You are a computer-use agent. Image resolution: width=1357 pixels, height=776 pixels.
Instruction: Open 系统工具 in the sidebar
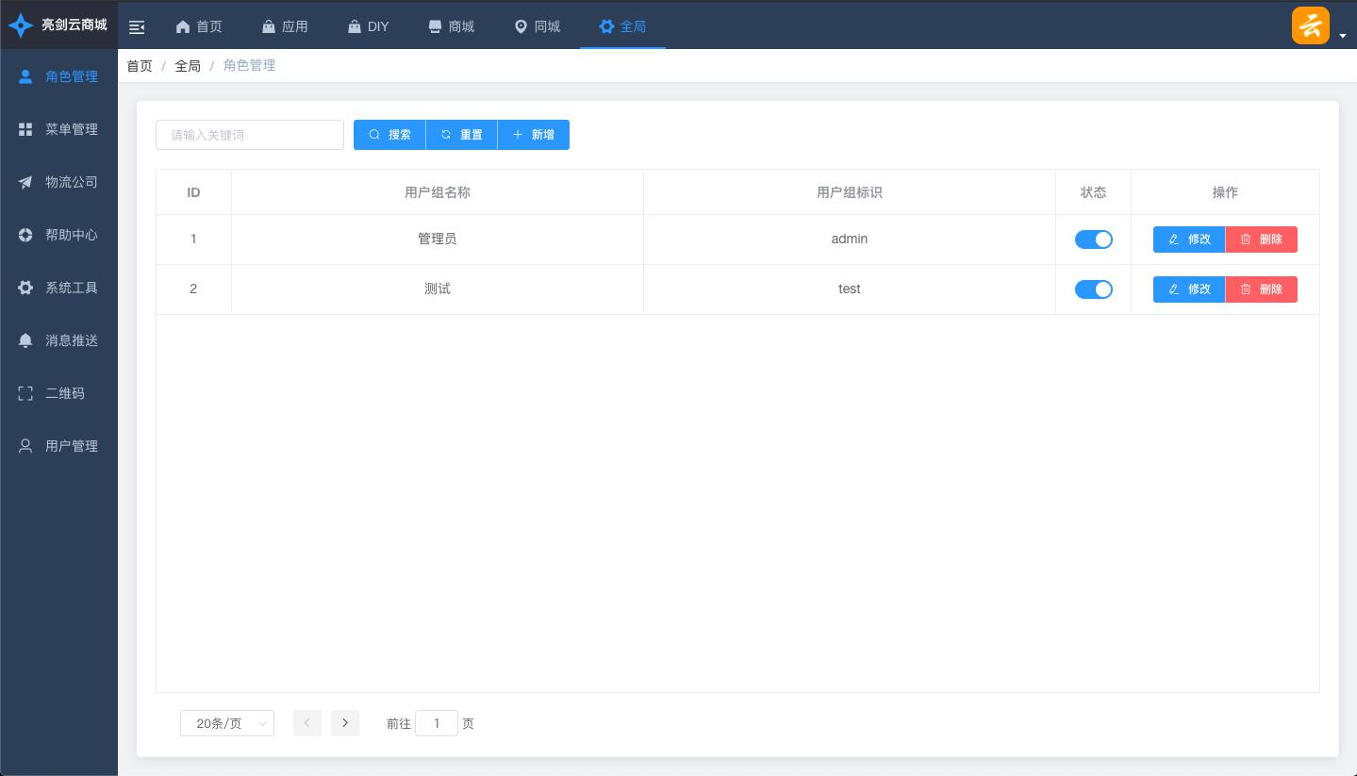(x=58, y=288)
